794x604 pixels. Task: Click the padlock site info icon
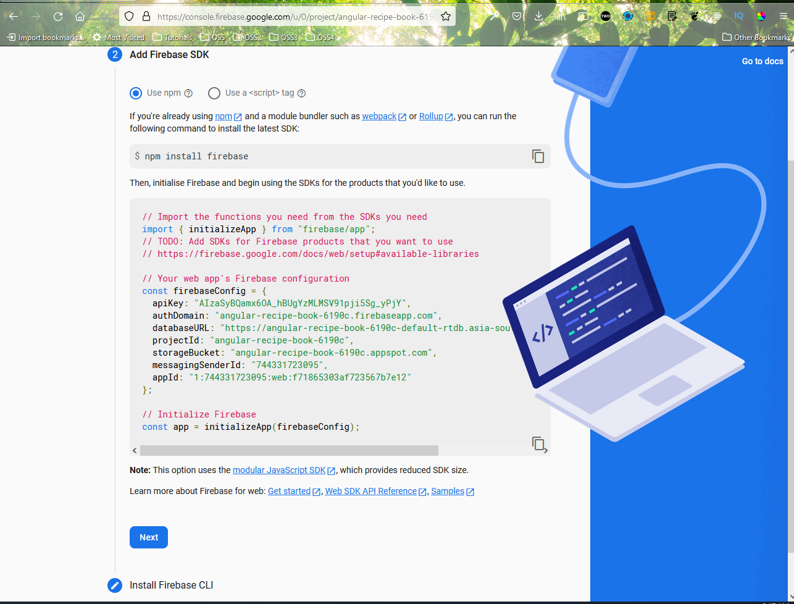point(146,17)
